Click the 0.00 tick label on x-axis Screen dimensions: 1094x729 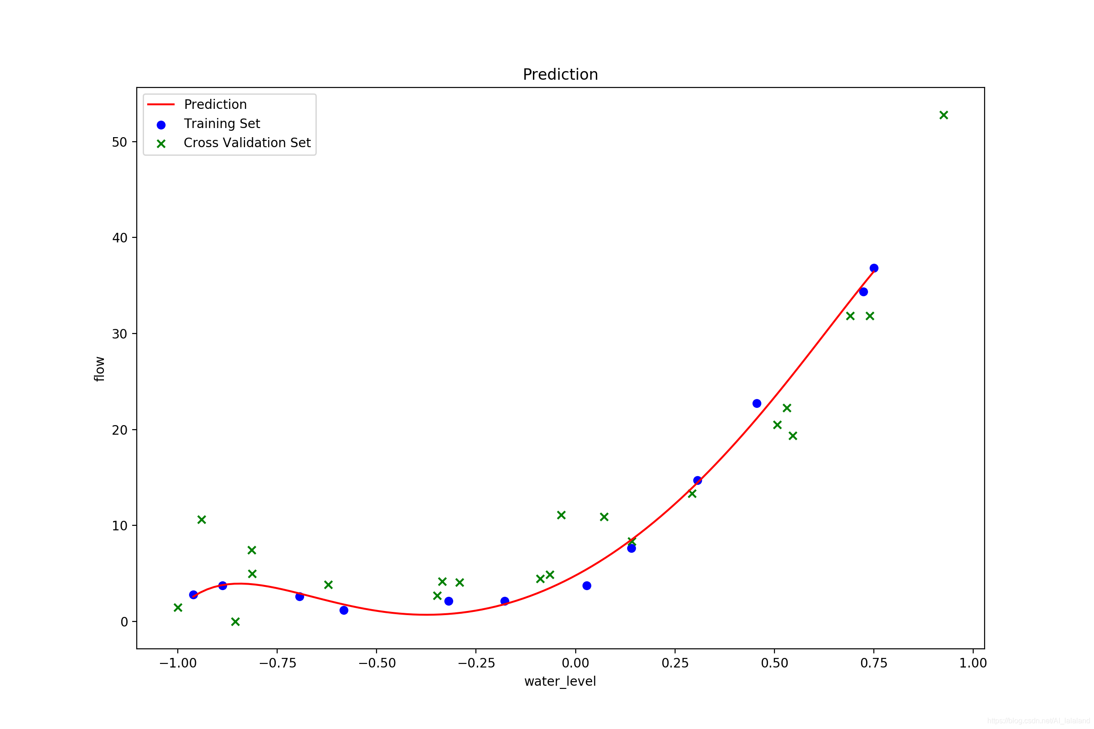(x=575, y=663)
